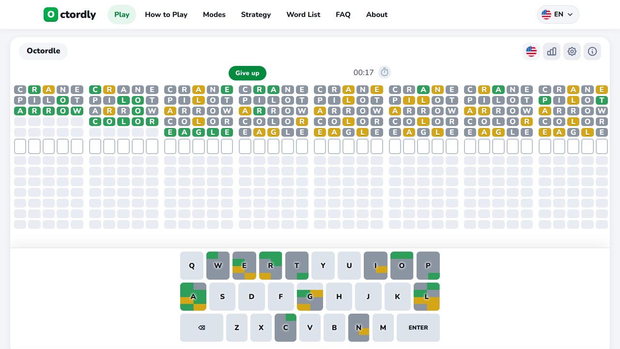Tap the V key on keyboard
The width and height of the screenshot is (620, 349).
point(310,328)
